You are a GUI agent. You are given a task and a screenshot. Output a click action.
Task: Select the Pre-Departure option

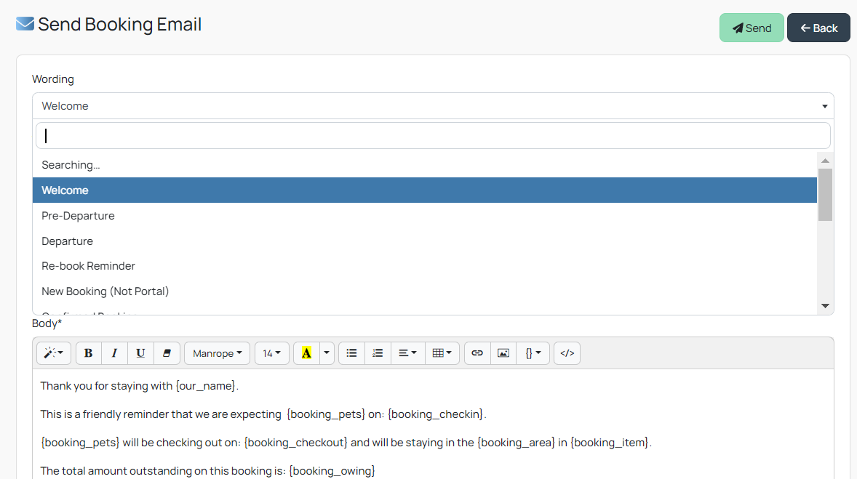click(425, 216)
